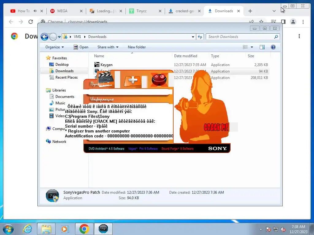Switch to the cracked-ga tab

pyautogui.click(x=185, y=11)
